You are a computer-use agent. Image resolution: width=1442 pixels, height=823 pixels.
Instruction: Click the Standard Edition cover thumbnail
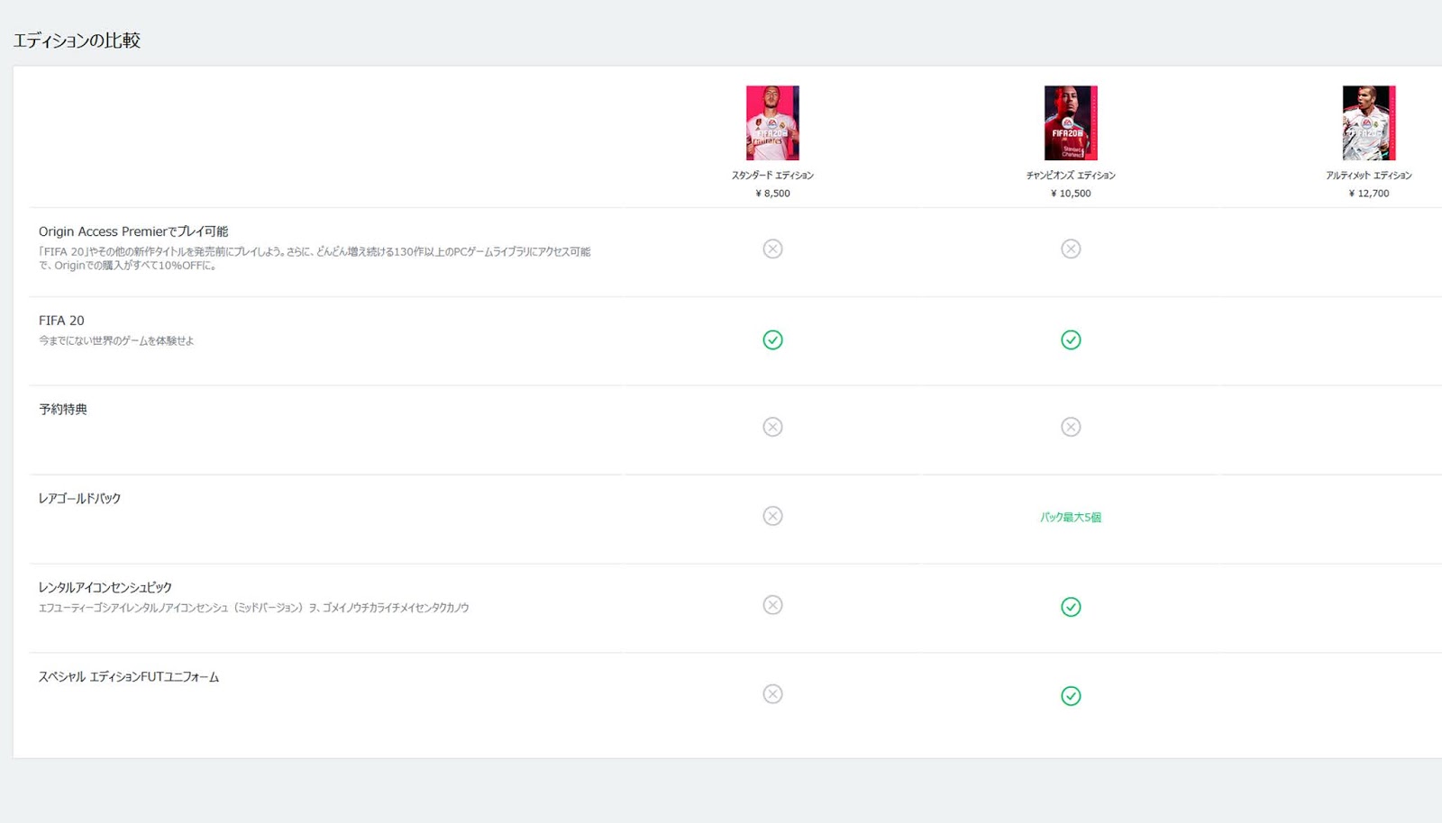click(772, 122)
